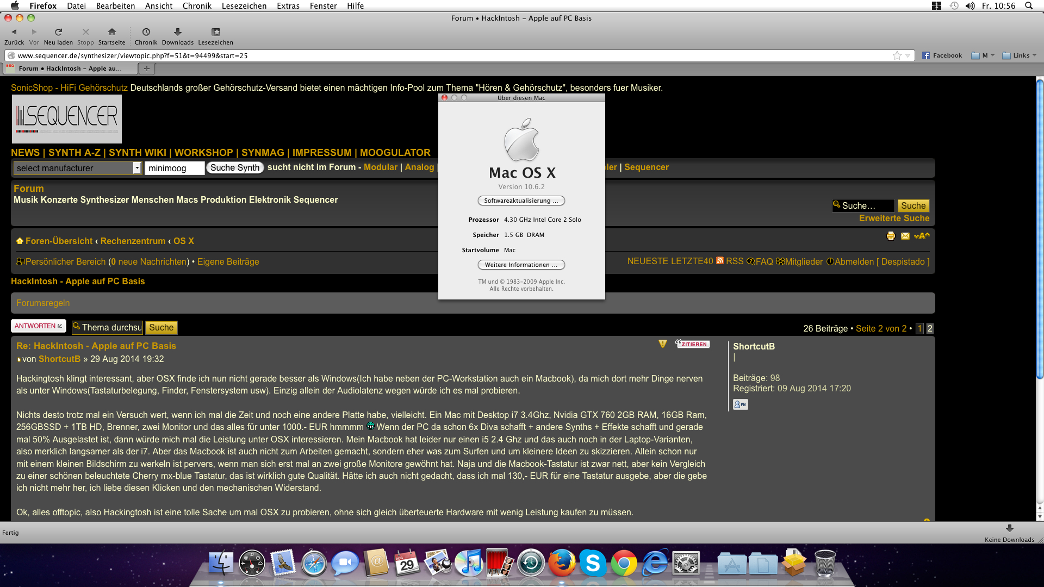Open the Extras menu
Screen dimensions: 1044x587
coord(288,6)
